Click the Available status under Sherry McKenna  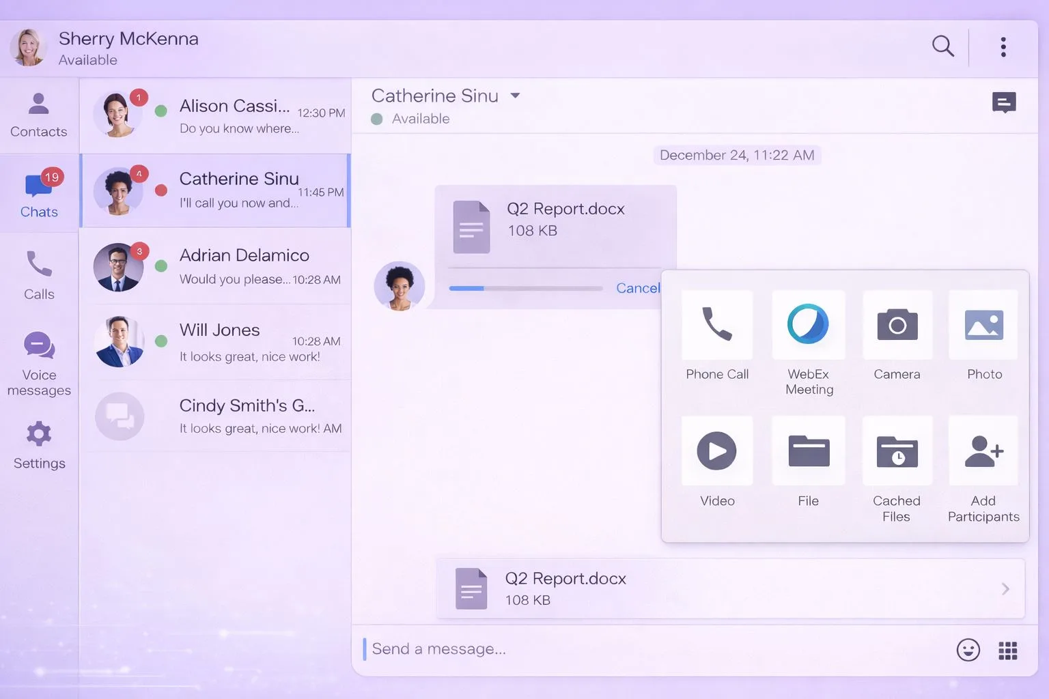[88, 60]
